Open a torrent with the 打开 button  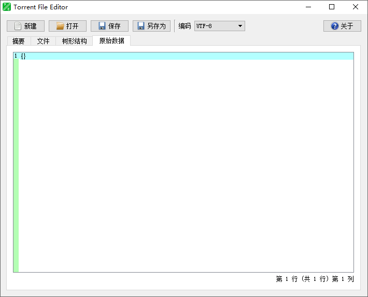pyautogui.click(x=67, y=26)
